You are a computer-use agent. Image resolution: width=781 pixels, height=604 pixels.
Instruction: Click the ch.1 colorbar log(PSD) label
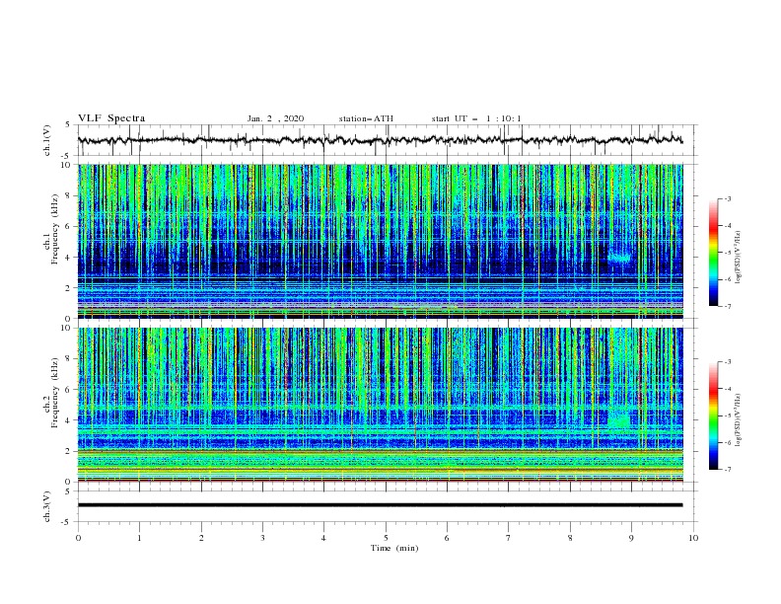(x=739, y=258)
